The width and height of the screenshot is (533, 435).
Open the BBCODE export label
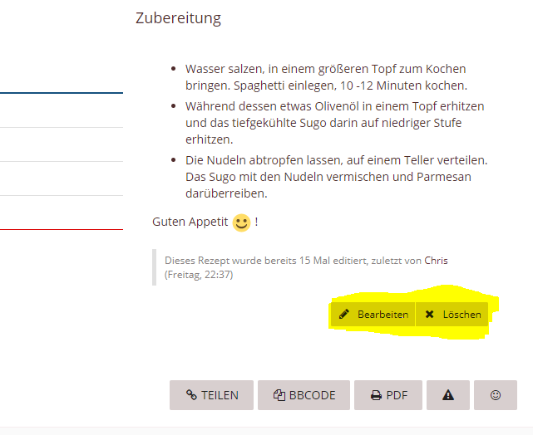[310, 395]
